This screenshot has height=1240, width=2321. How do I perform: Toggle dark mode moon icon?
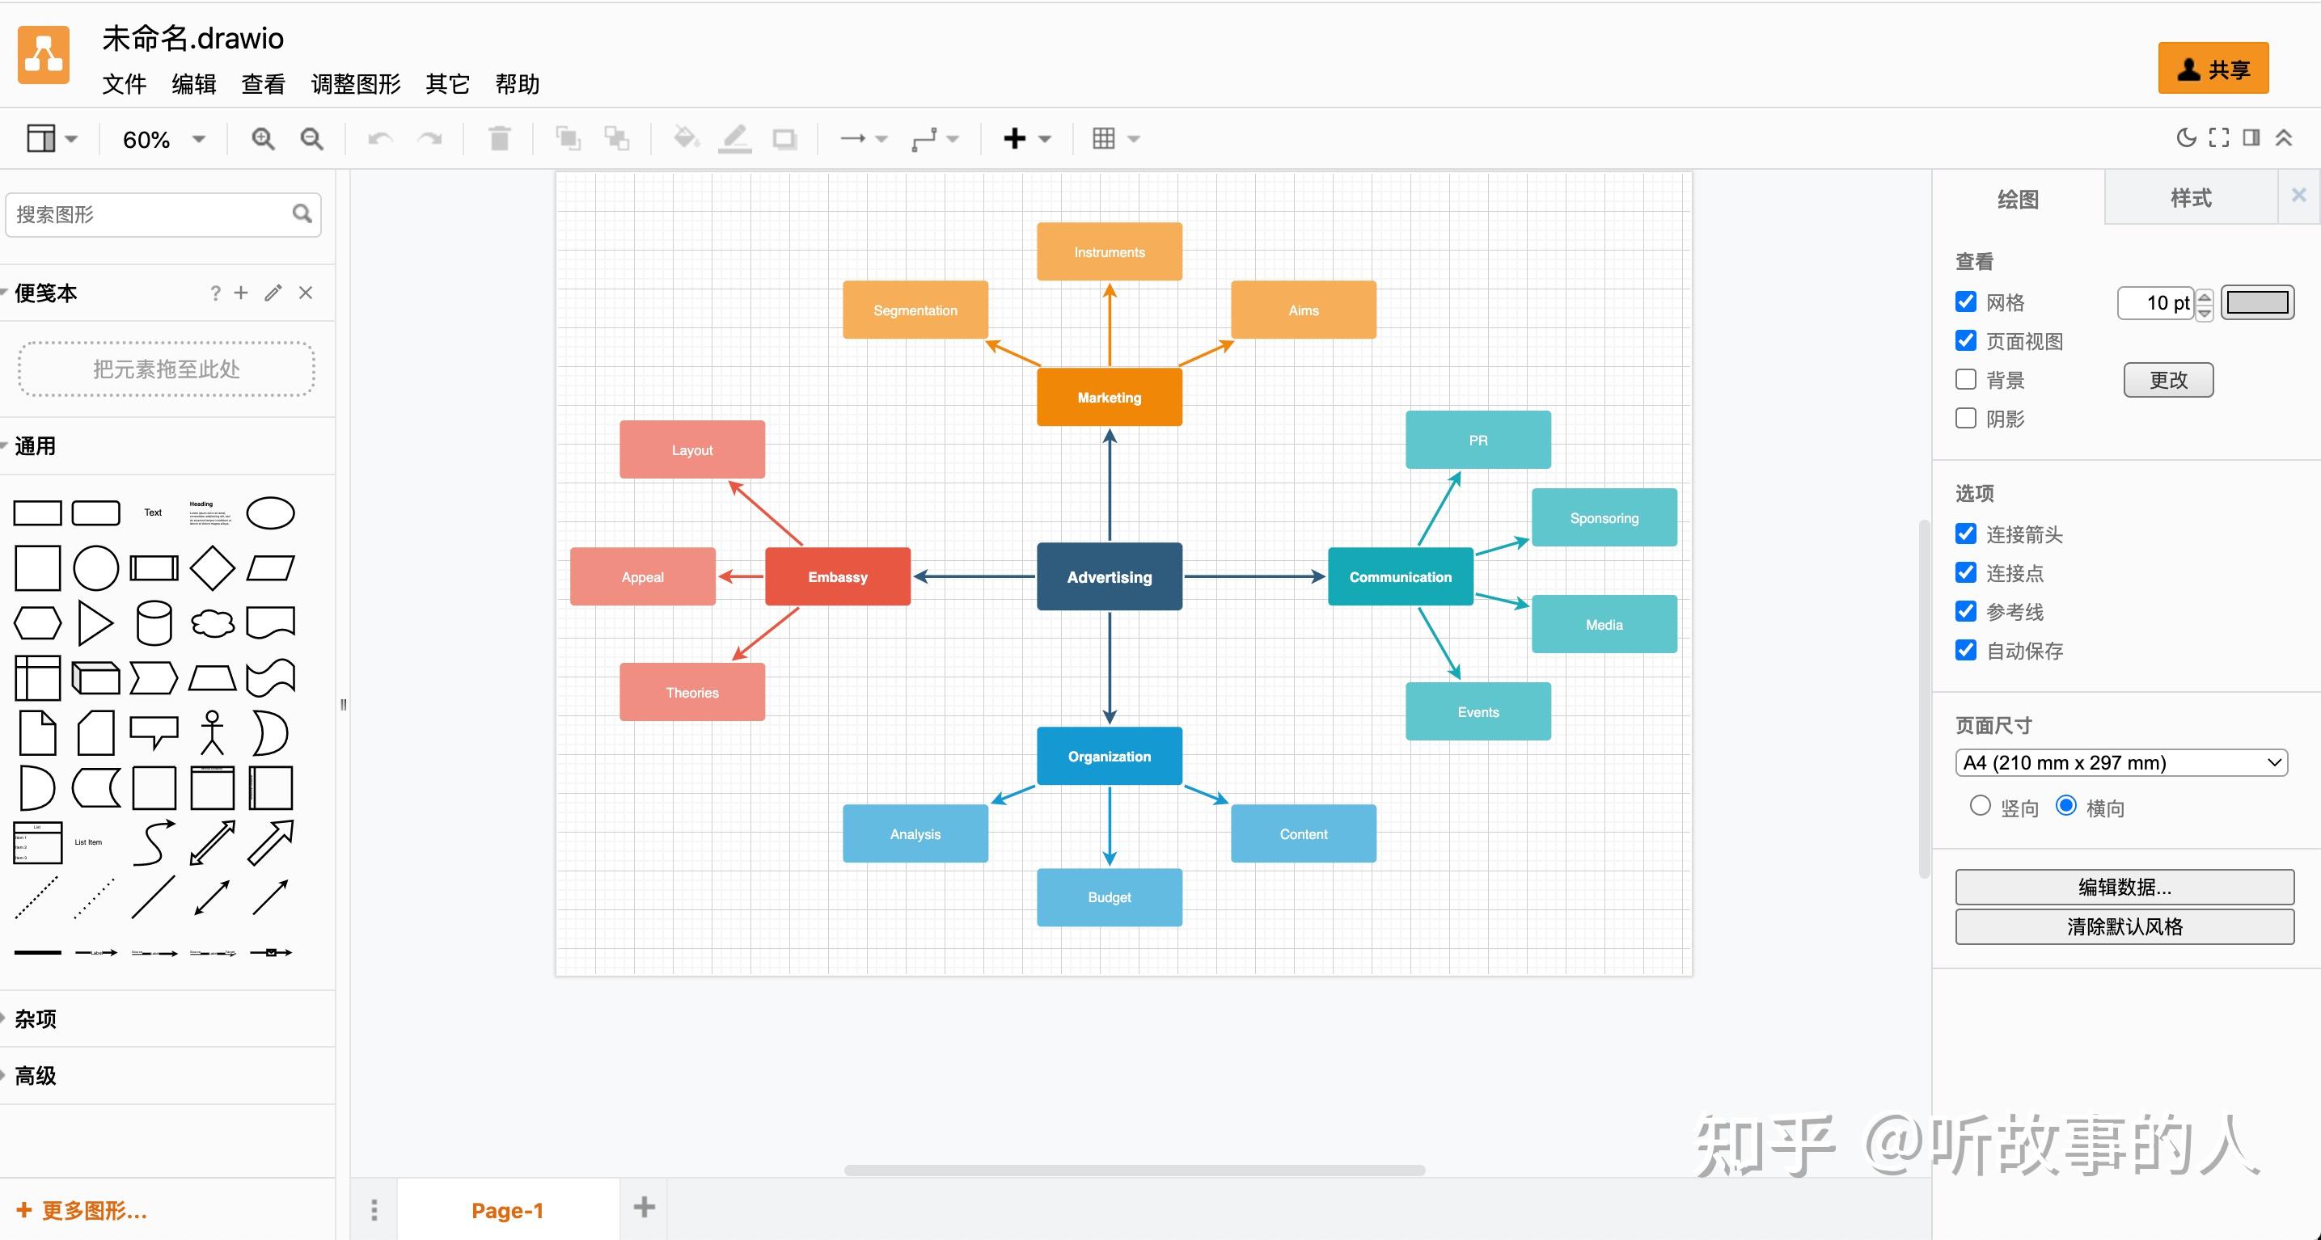click(2186, 137)
